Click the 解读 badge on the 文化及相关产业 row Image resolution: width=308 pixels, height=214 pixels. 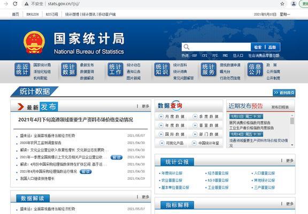click(x=117, y=157)
